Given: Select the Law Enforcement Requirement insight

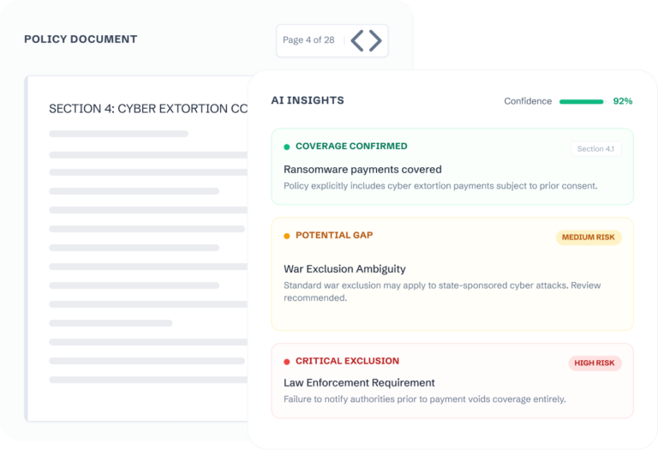Looking at the screenshot, I should [359, 383].
